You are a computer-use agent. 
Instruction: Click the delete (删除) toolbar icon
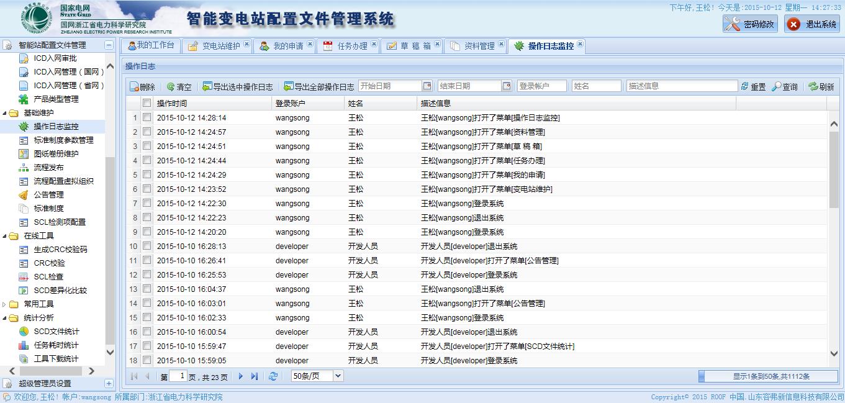pos(135,87)
